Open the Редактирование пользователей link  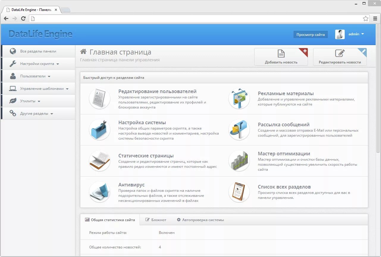coord(157,91)
